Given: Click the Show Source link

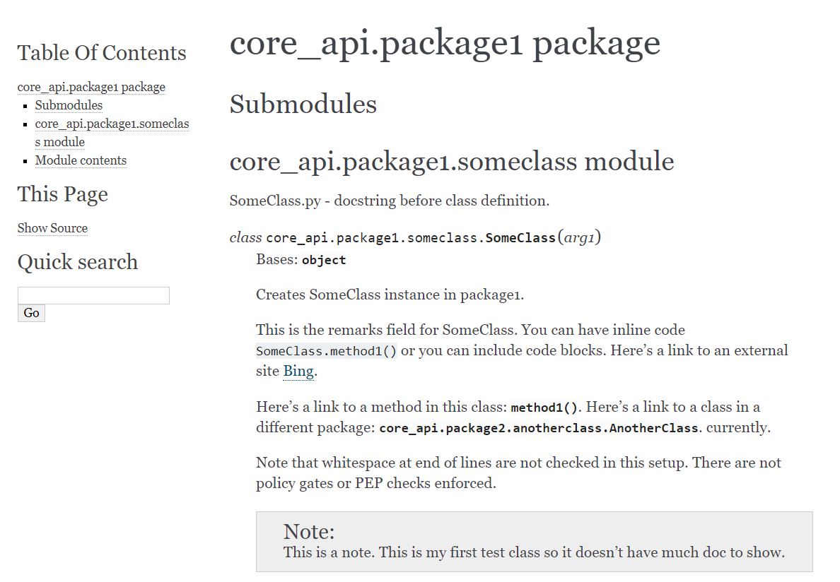Looking at the screenshot, I should 52,228.
